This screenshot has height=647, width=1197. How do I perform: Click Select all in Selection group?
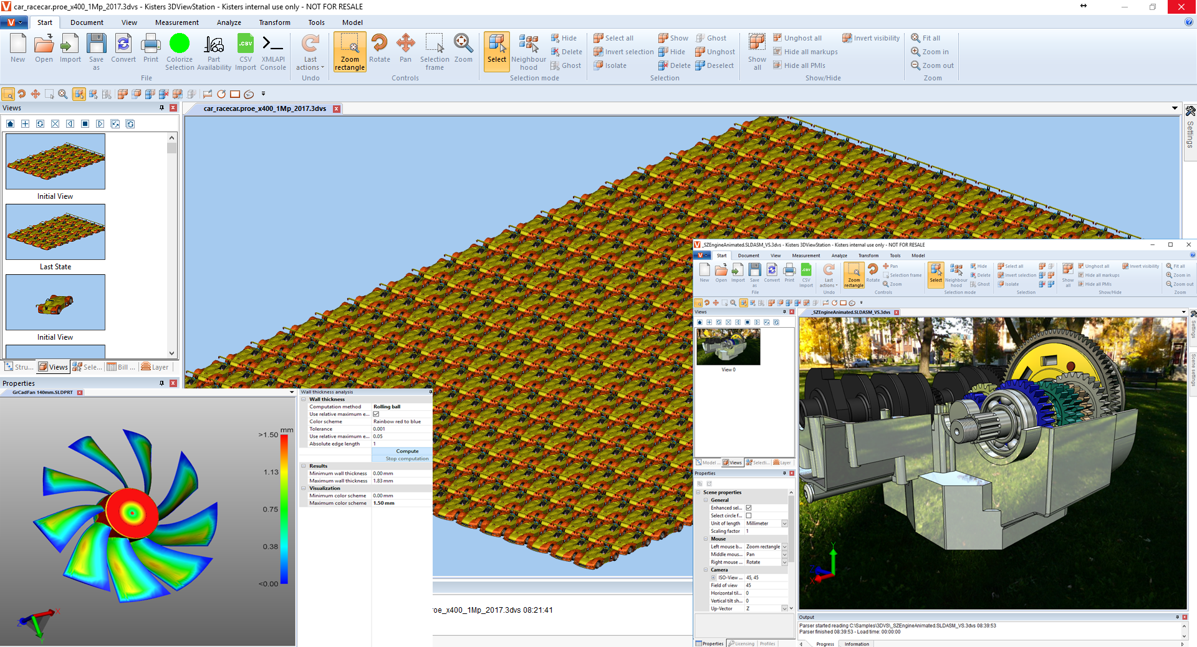pos(613,38)
